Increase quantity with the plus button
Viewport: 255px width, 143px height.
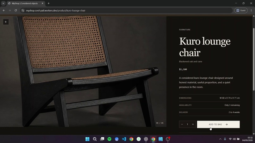point(193,124)
